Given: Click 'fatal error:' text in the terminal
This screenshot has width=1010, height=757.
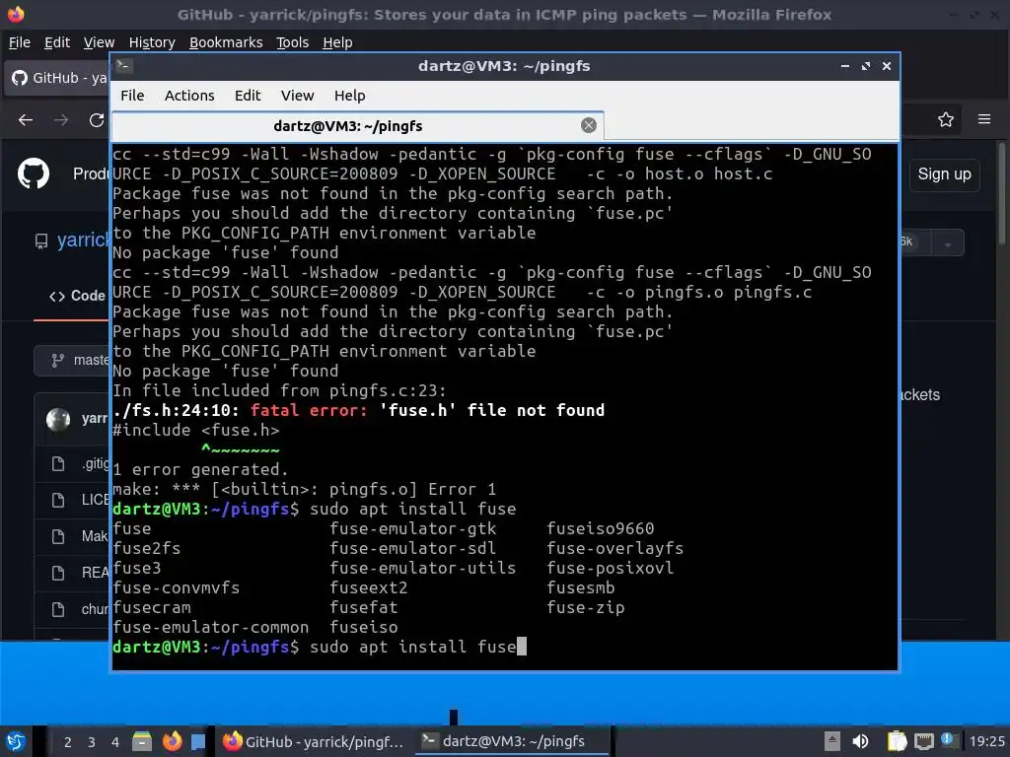Looking at the screenshot, I should click(x=309, y=411).
